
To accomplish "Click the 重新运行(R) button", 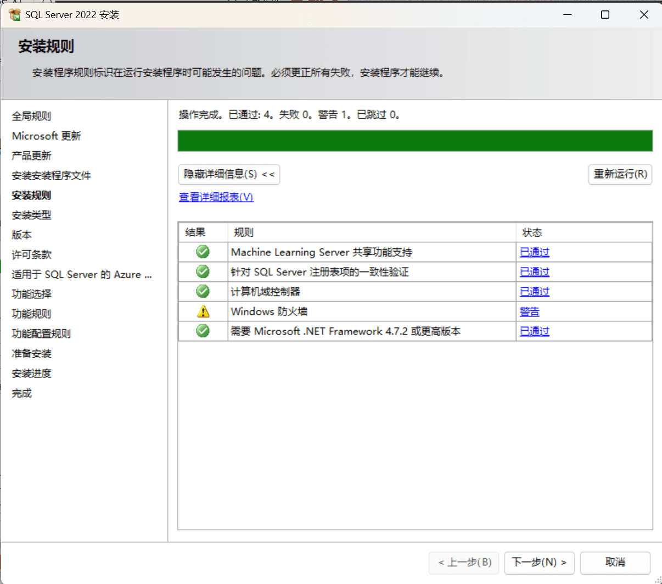I will (620, 174).
